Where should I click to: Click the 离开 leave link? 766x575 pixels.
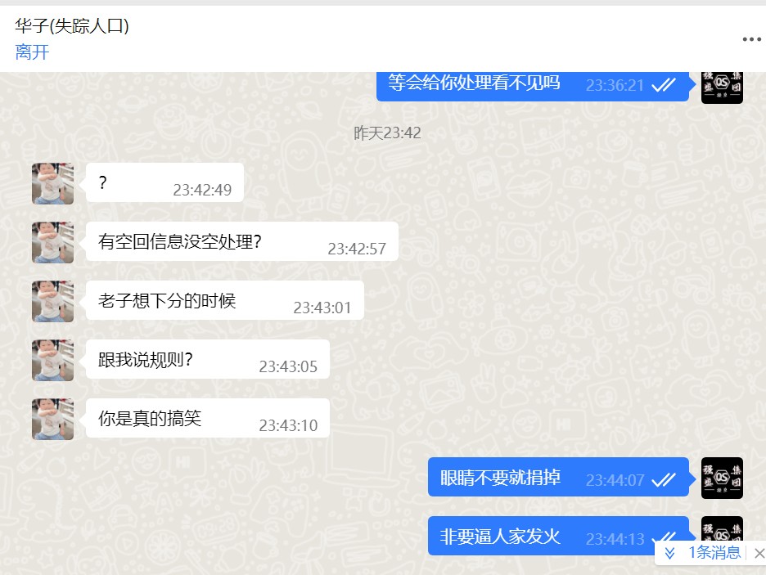coord(32,52)
